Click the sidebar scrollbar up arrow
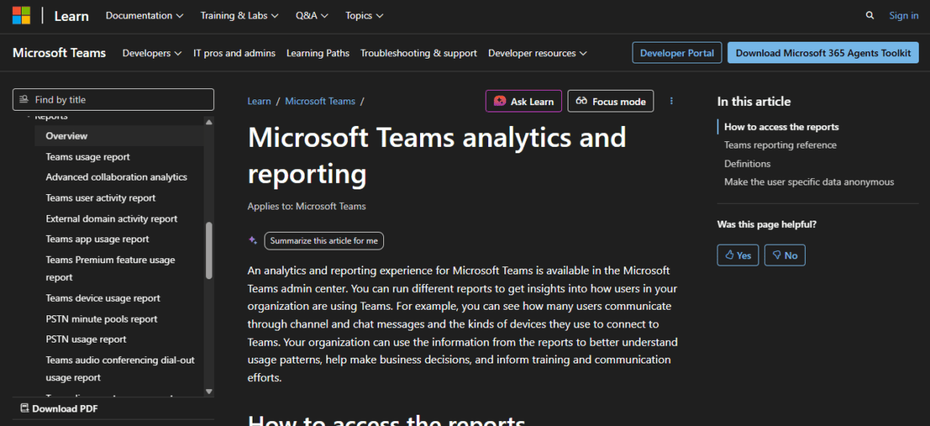This screenshot has width=930, height=426. (208, 122)
